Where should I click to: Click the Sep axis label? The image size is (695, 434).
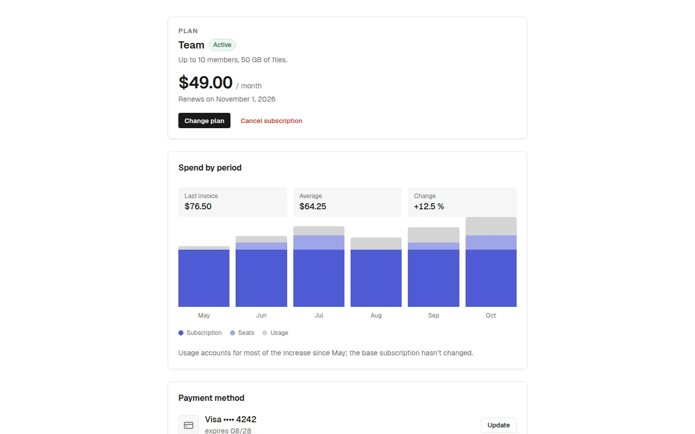[433, 316]
